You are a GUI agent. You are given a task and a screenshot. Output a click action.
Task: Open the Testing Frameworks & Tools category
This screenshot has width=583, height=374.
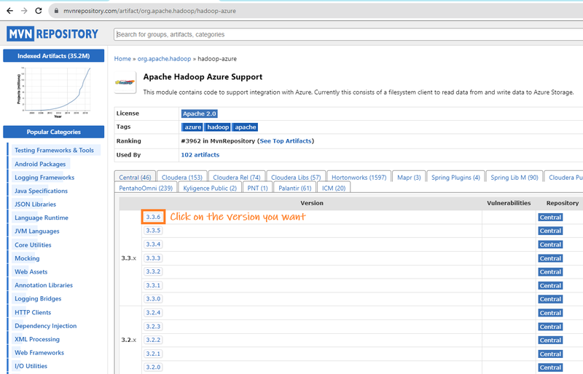pos(54,150)
